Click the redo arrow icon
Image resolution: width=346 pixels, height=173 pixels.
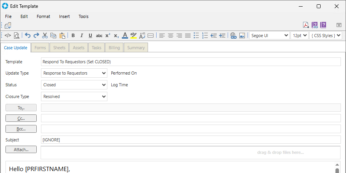tap(36, 36)
